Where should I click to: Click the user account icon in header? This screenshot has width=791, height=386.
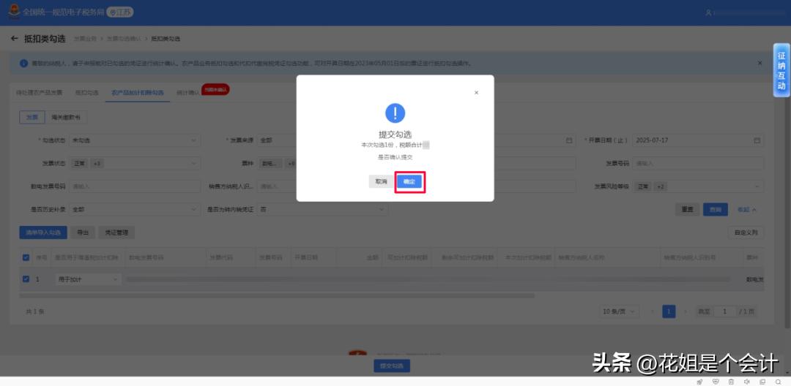coord(708,12)
